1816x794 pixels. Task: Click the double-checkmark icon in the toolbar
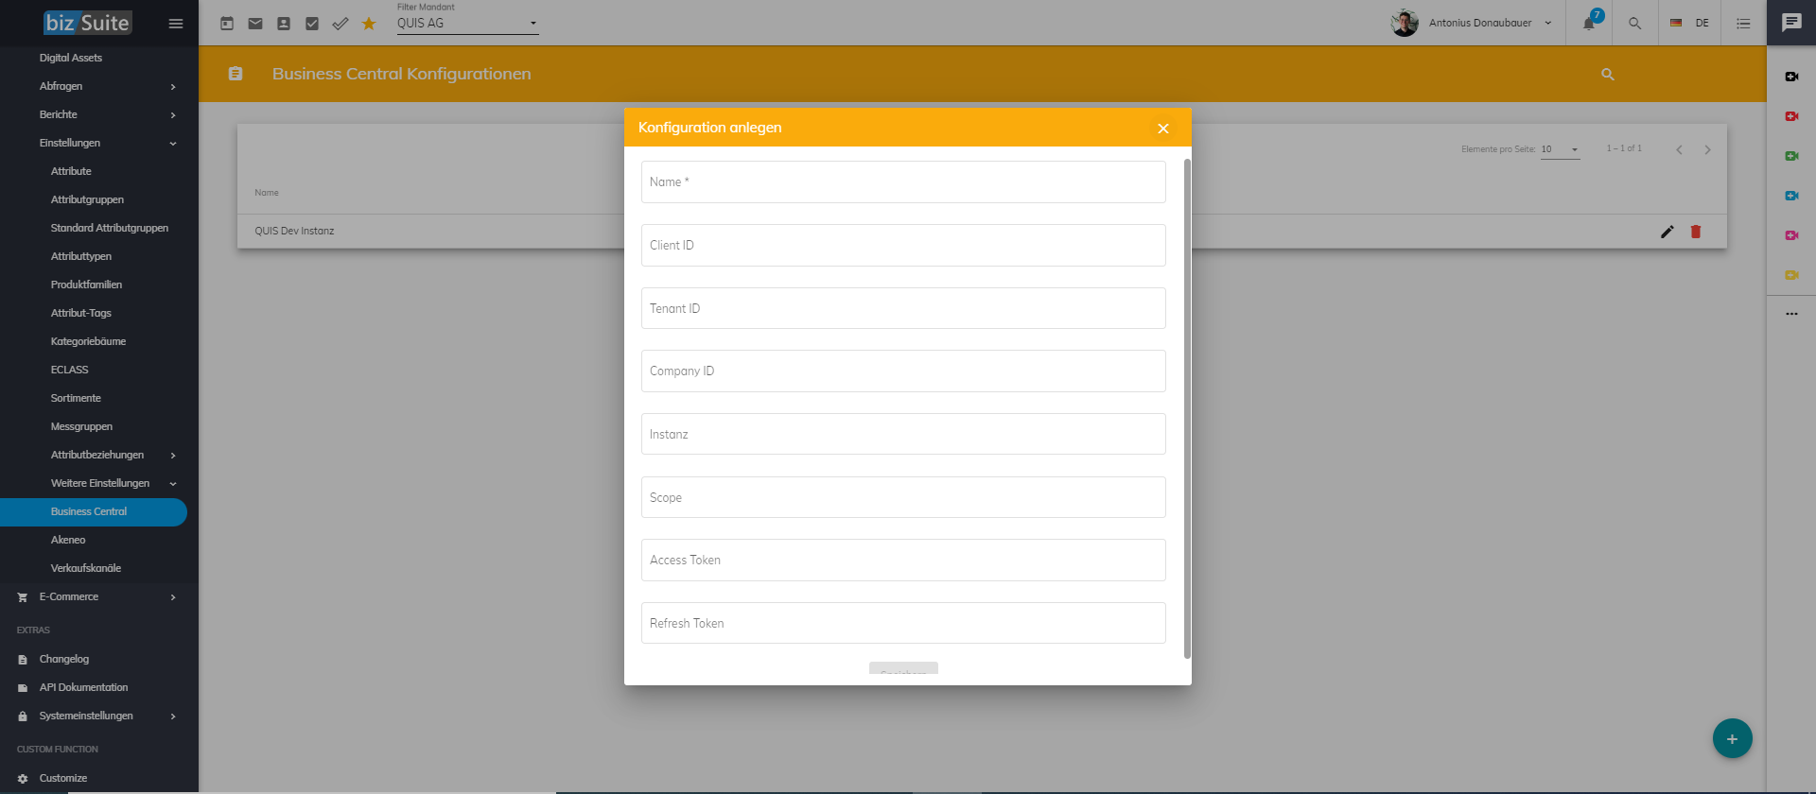click(340, 24)
